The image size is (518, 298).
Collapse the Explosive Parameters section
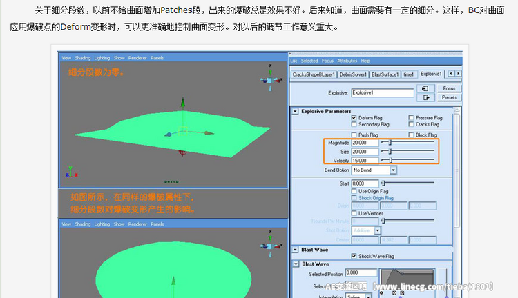[x=295, y=112]
